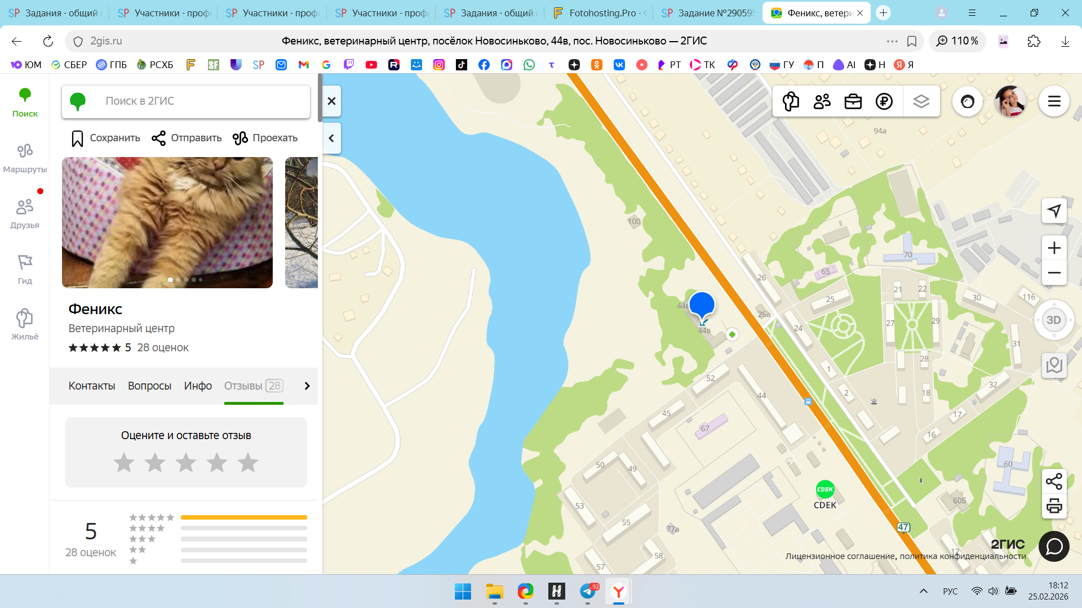The width and height of the screenshot is (1082, 608).
Task: Click the map layers icon
Action: point(921,101)
